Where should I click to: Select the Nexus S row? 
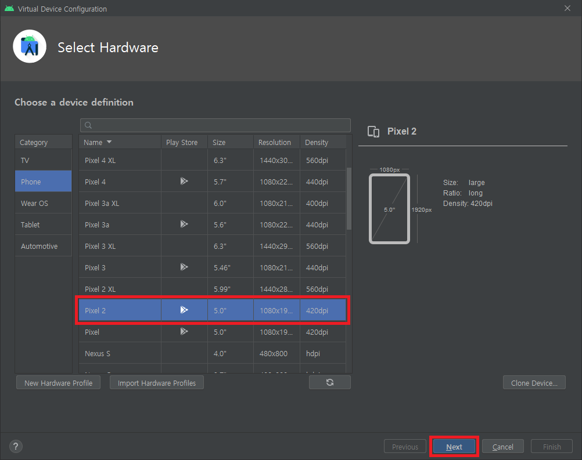[213, 354]
